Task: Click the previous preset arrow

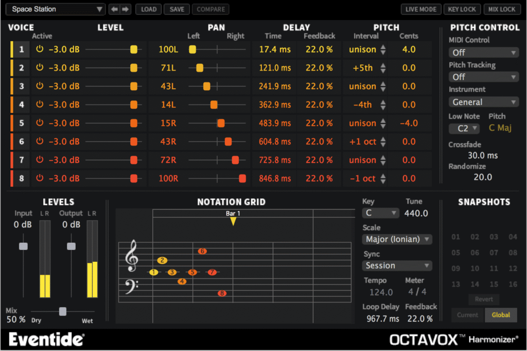Action: (x=115, y=9)
